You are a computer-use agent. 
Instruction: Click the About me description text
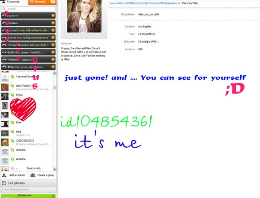(84, 54)
